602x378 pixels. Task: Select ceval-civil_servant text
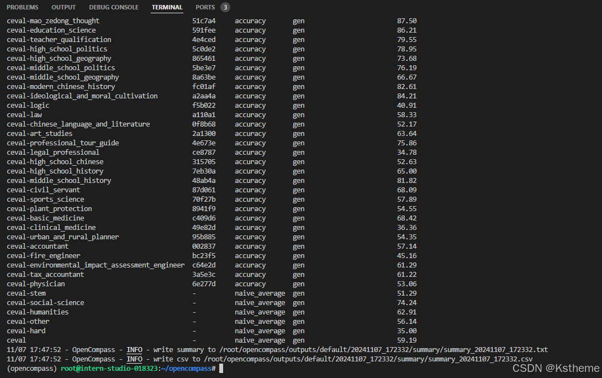coord(44,190)
